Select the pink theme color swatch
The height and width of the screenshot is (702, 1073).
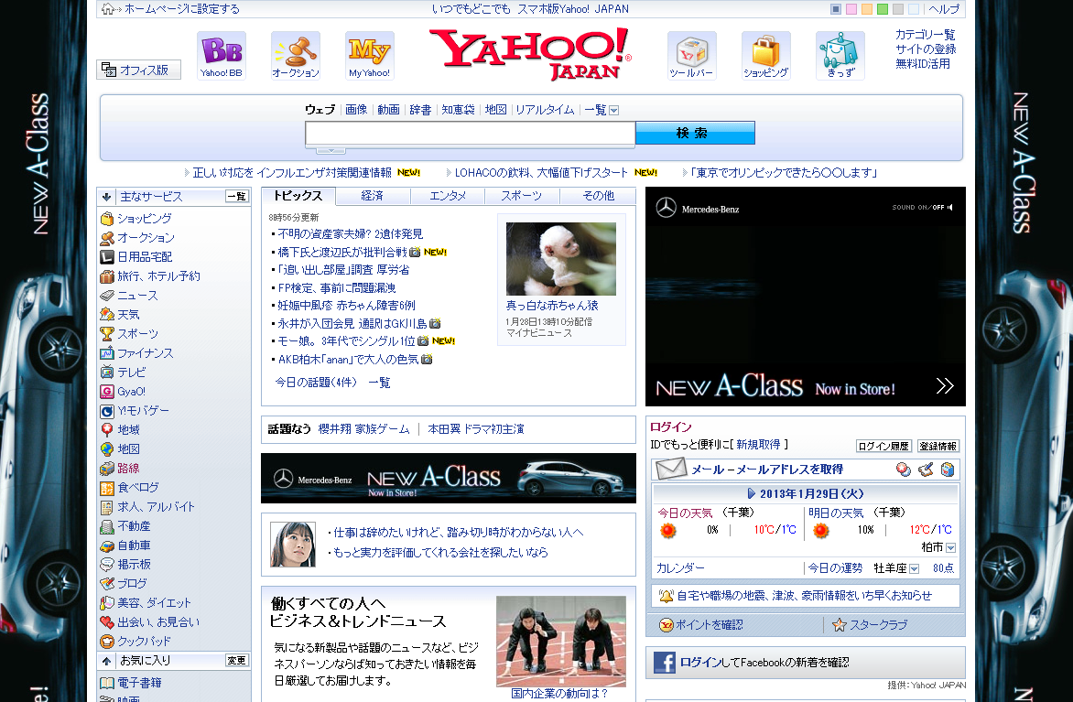pyautogui.click(x=851, y=9)
